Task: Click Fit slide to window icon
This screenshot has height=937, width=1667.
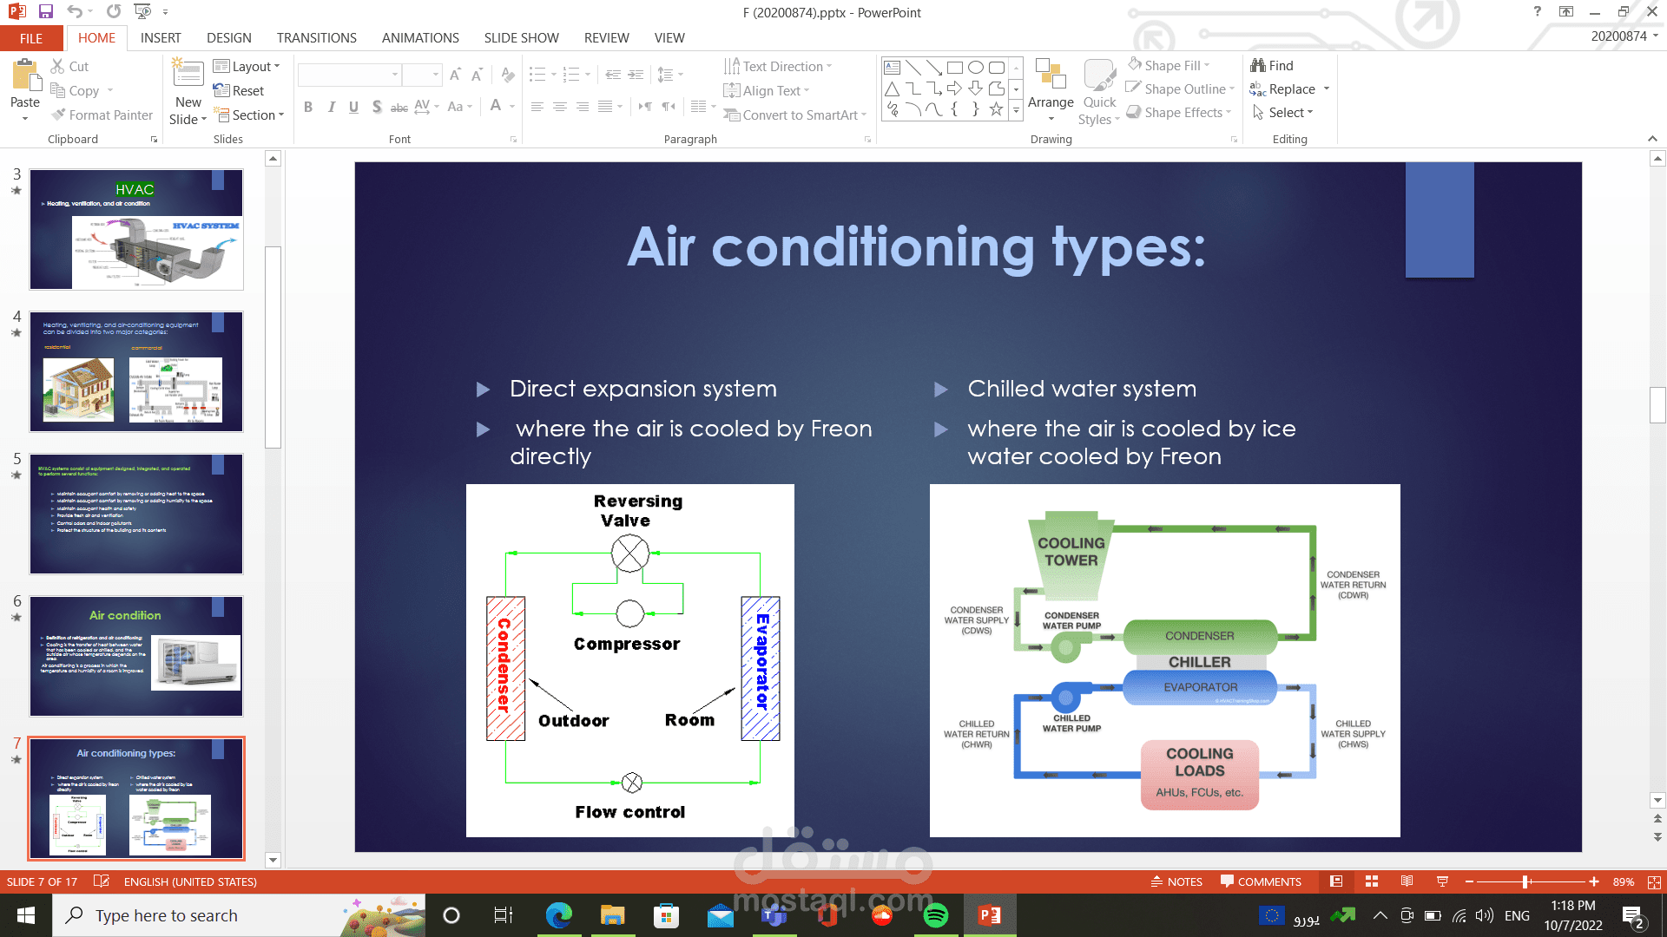Action: 1654,881
